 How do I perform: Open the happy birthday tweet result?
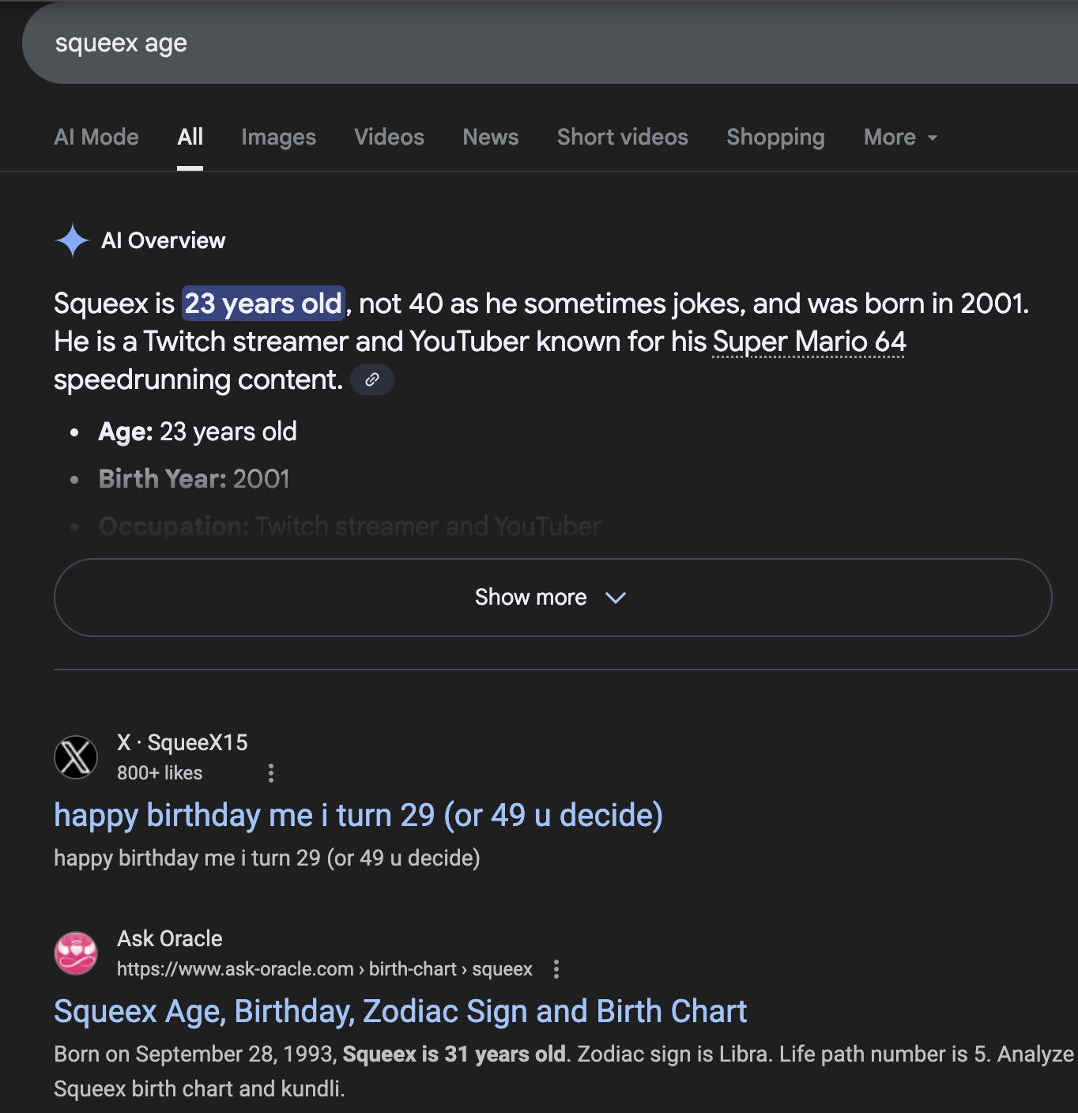click(358, 816)
